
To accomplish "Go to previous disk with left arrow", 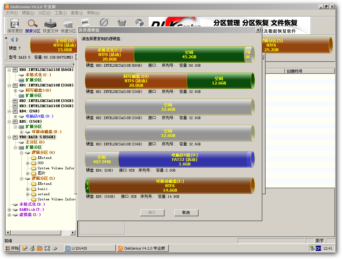I will (x=12, y=40).
